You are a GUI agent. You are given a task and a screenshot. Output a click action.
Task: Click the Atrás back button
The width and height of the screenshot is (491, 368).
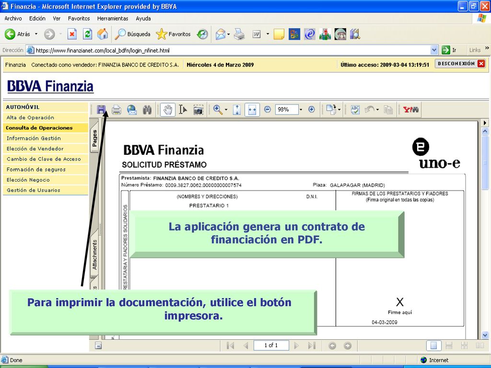(x=18, y=34)
